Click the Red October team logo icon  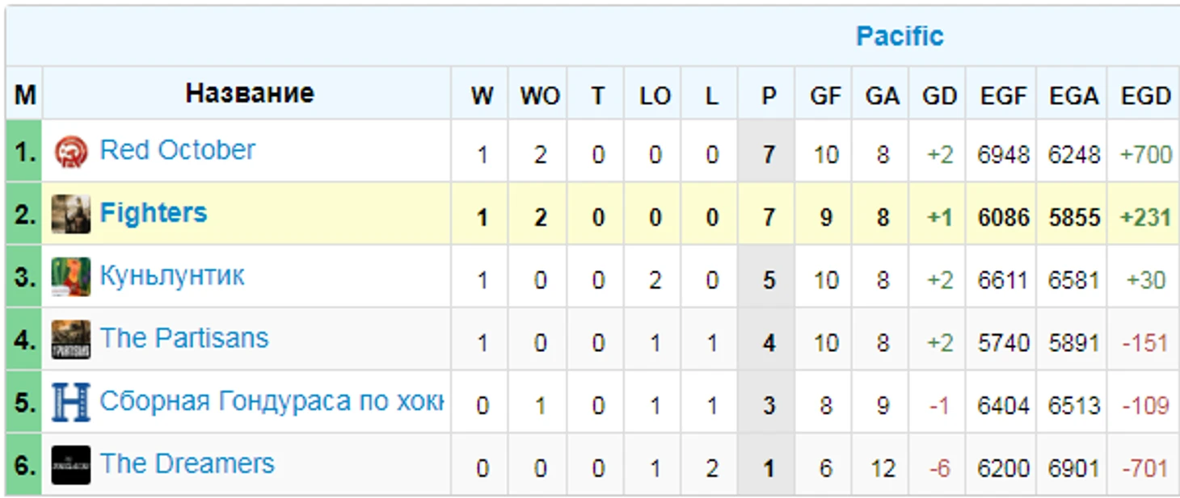pyautogui.click(x=70, y=152)
